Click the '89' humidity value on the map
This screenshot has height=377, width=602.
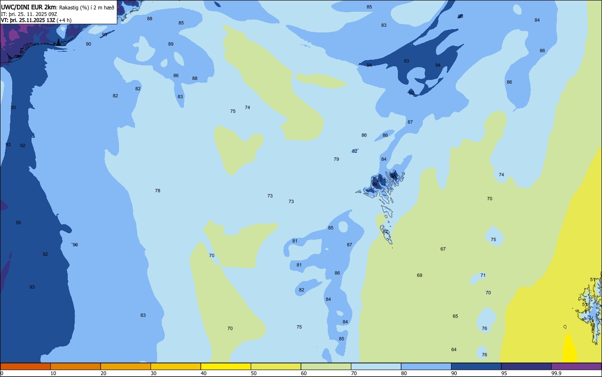click(x=171, y=44)
